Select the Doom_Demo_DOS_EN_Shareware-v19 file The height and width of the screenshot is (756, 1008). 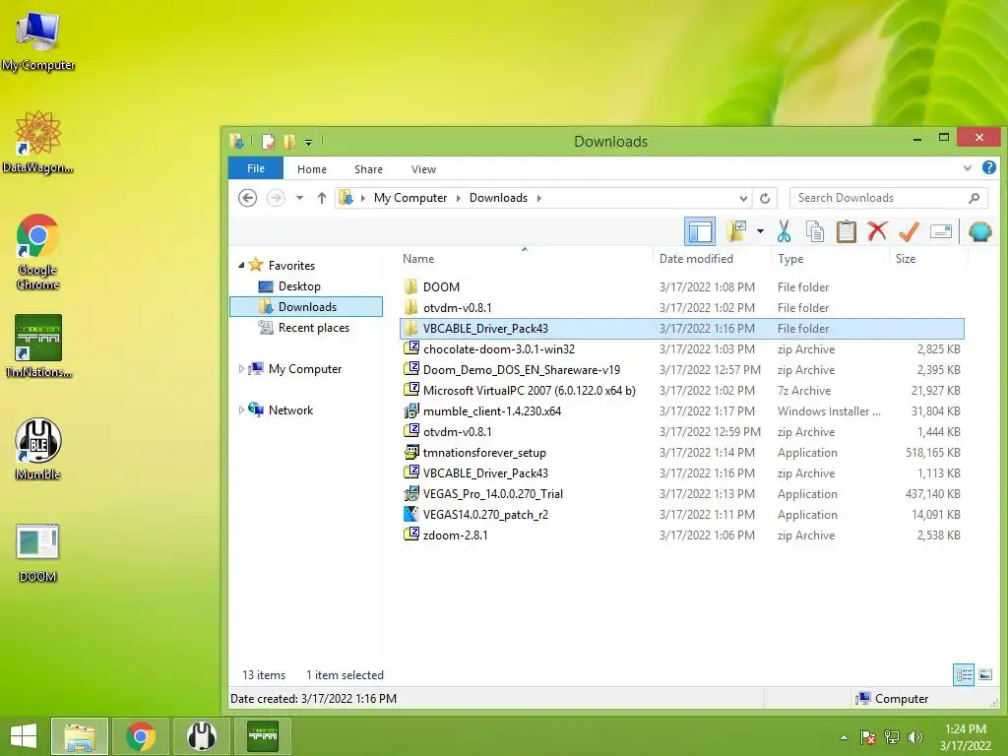point(522,370)
